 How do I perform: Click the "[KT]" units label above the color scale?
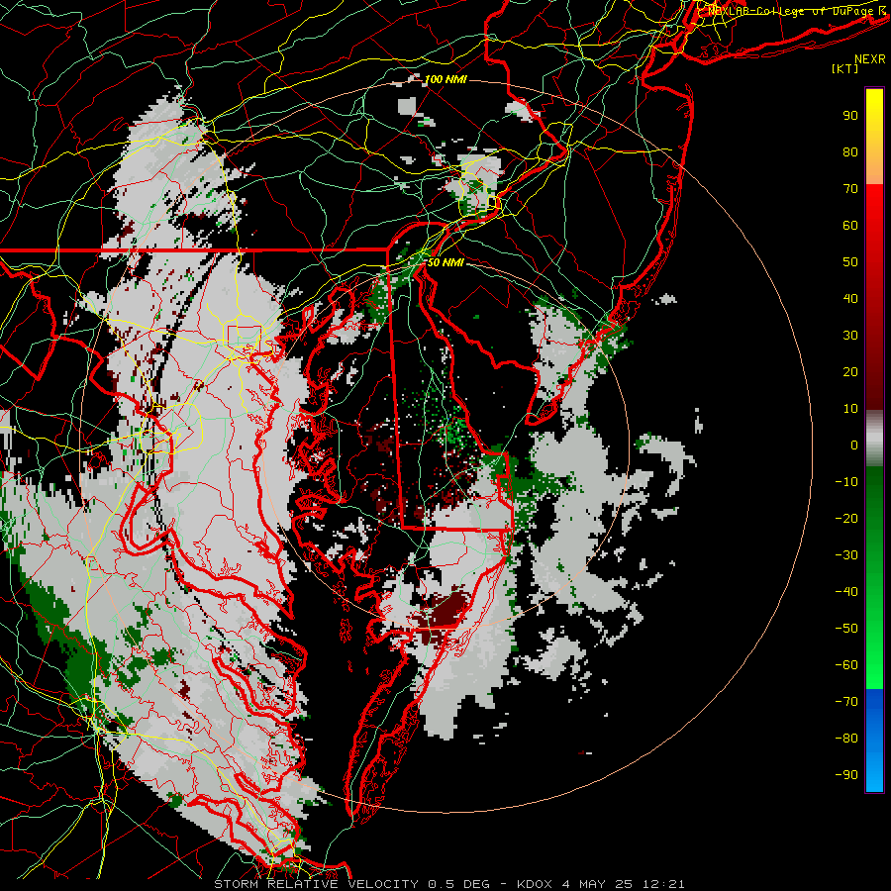click(845, 68)
